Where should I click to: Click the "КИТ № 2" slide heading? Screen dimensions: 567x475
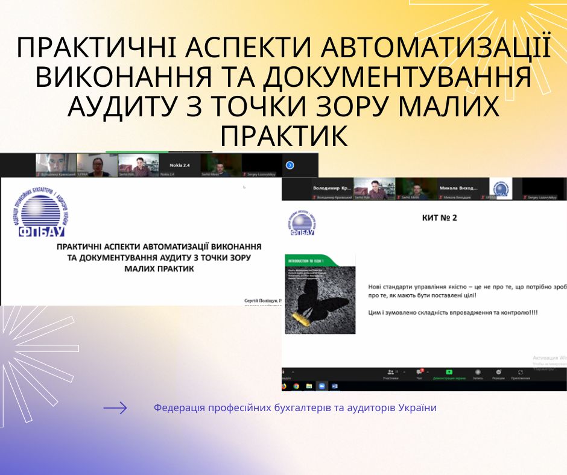439,218
